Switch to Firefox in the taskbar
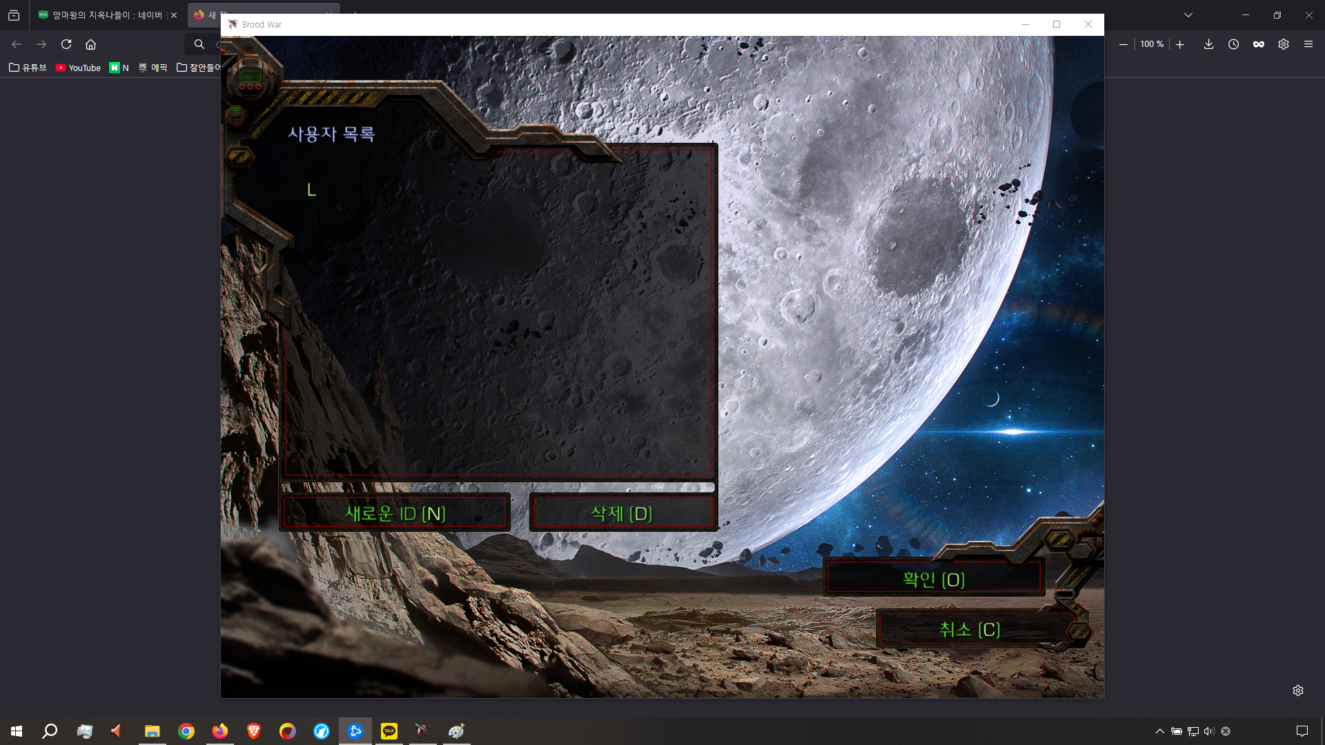1325x745 pixels. coord(220,731)
